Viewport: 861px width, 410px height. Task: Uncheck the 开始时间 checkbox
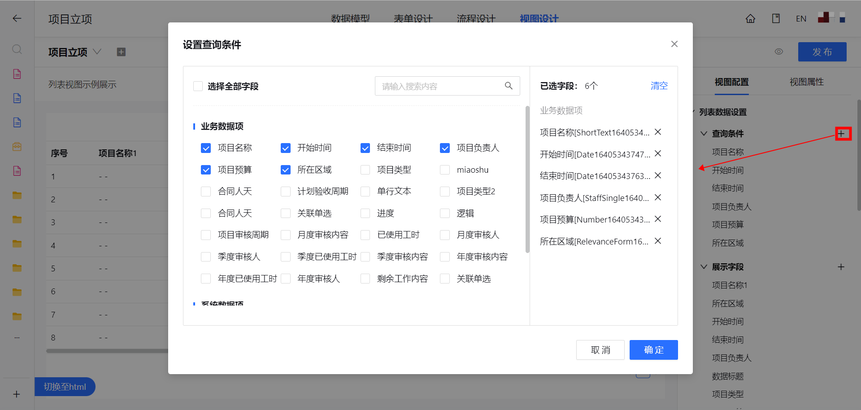tap(286, 148)
